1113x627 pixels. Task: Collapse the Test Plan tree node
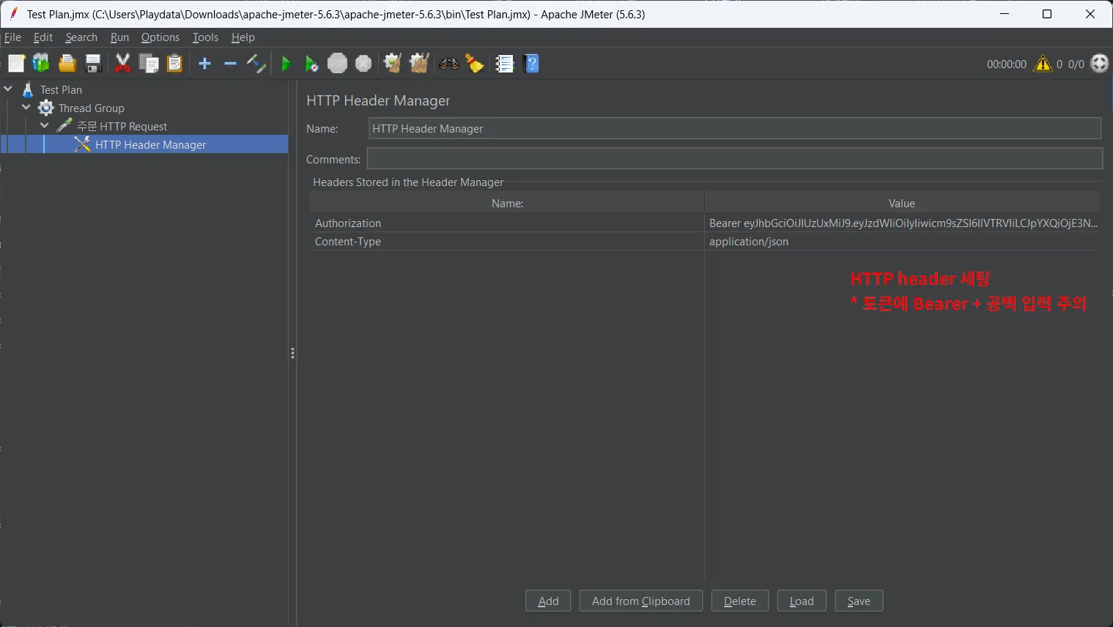[8, 89]
